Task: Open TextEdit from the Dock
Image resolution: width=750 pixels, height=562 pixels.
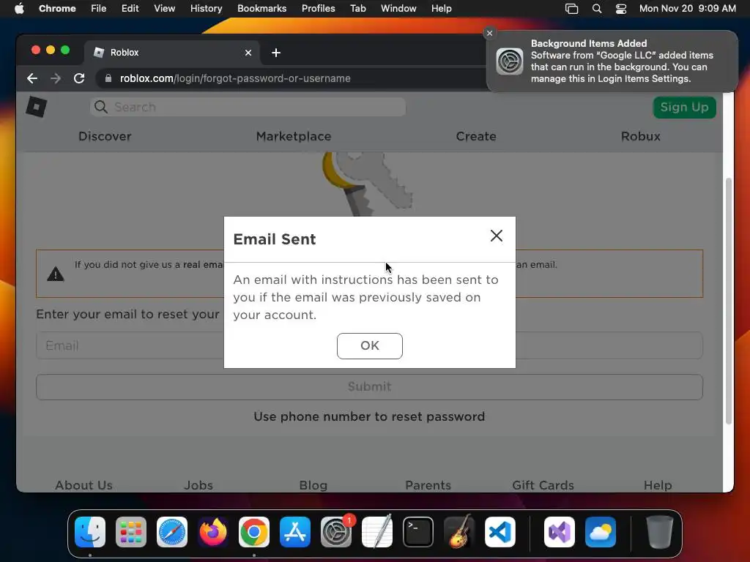Action: pos(377,532)
